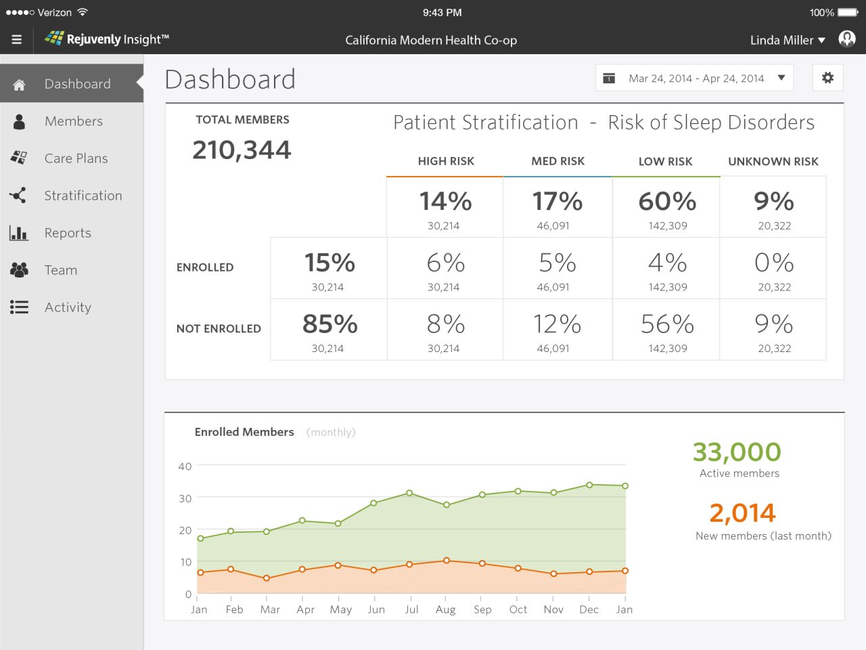Click the not enrolled low risk 56% cell

coord(667,330)
